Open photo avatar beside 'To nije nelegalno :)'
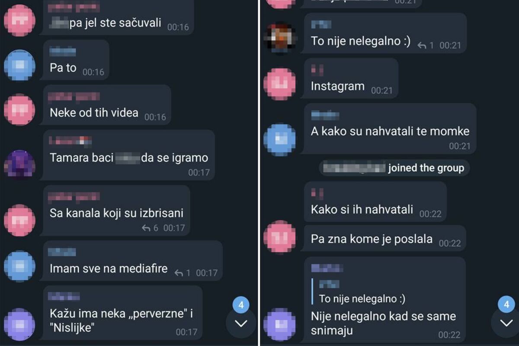Viewport: 519px width, 346px height. point(280,38)
